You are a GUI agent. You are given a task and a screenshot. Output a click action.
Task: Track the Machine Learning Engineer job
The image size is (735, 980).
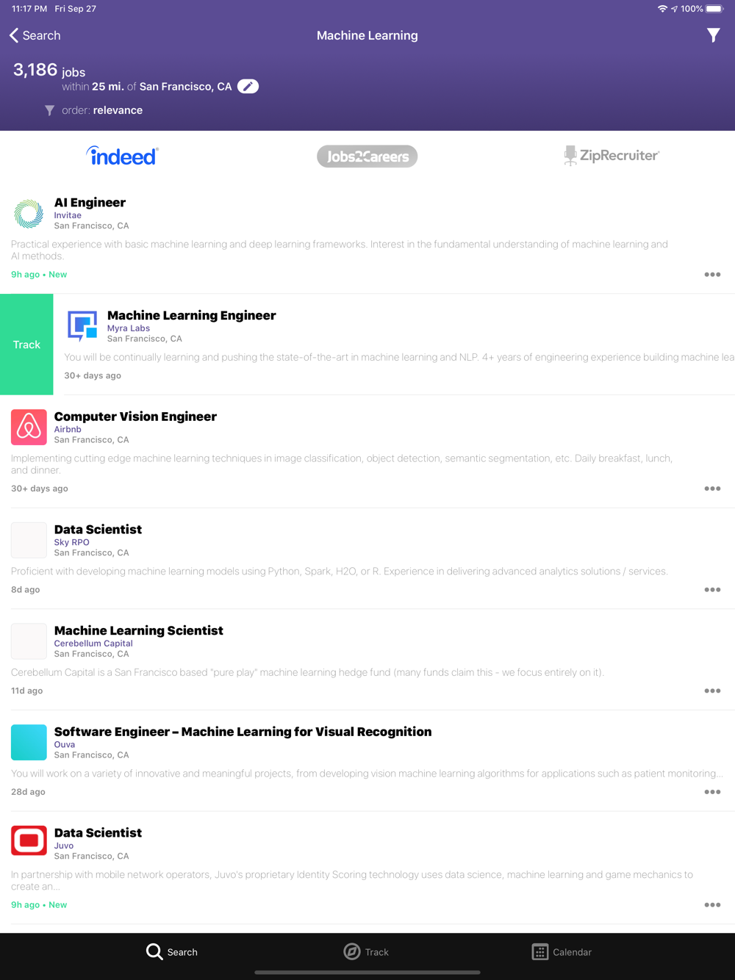tap(26, 345)
